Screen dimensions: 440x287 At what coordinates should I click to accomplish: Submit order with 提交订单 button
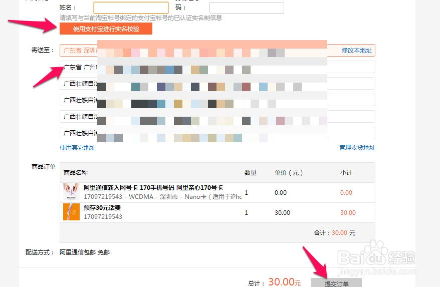coord(336,283)
